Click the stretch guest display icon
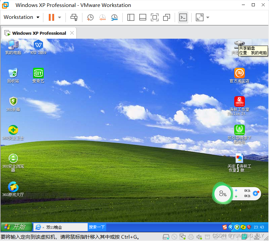 tap(200, 17)
